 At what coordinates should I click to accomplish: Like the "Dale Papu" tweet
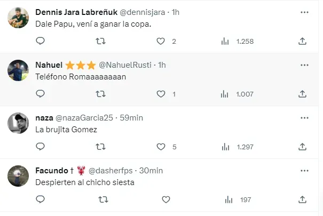pyautogui.click(x=161, y=41)
